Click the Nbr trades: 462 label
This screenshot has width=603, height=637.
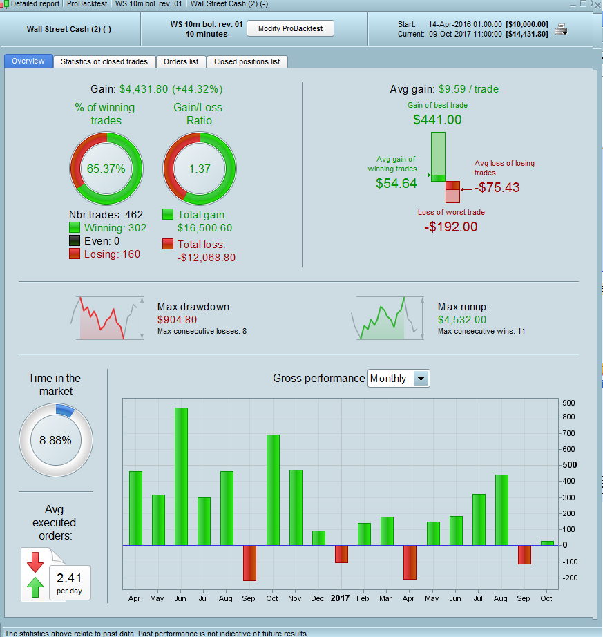point(106,214)
